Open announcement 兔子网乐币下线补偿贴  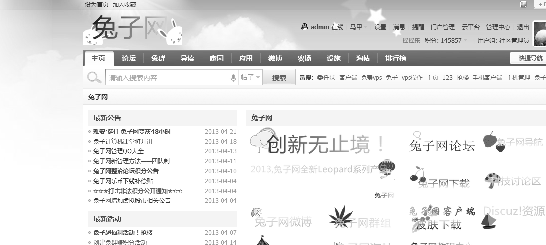(x=122, y=181)
